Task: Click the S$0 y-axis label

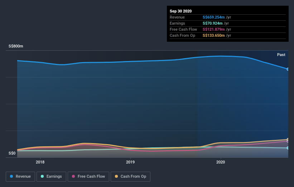Action: [x=12, y=153]
